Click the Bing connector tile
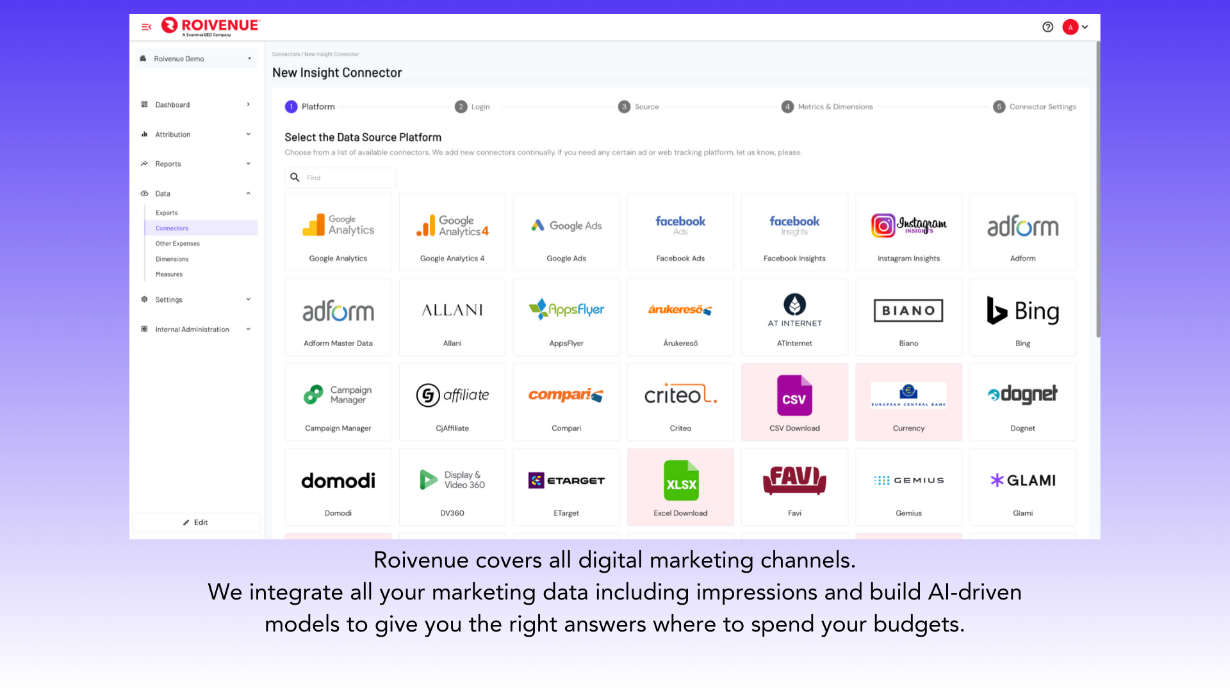The width and height of the screenshot is (1230, 691). tap(1022, 317)
